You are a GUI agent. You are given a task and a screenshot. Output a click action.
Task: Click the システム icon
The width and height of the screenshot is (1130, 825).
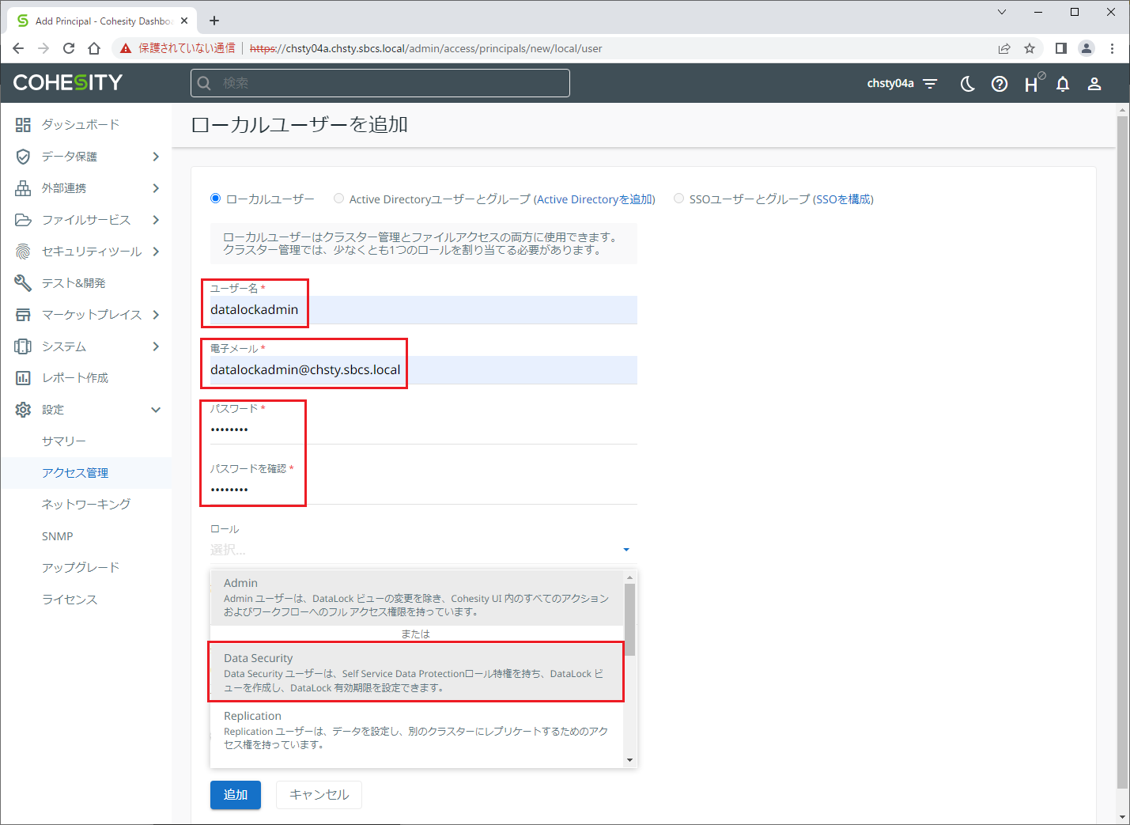click(23, 346)
